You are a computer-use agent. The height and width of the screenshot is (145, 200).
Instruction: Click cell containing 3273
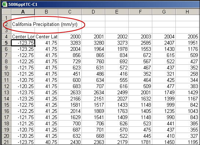coord(117,43)
